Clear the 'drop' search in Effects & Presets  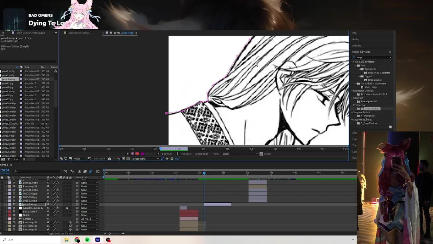click(390, 58)
